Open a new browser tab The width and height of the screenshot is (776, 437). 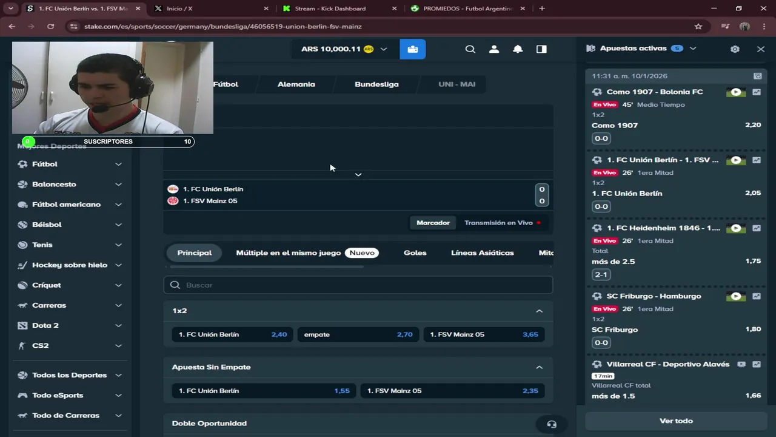[542, 8]
